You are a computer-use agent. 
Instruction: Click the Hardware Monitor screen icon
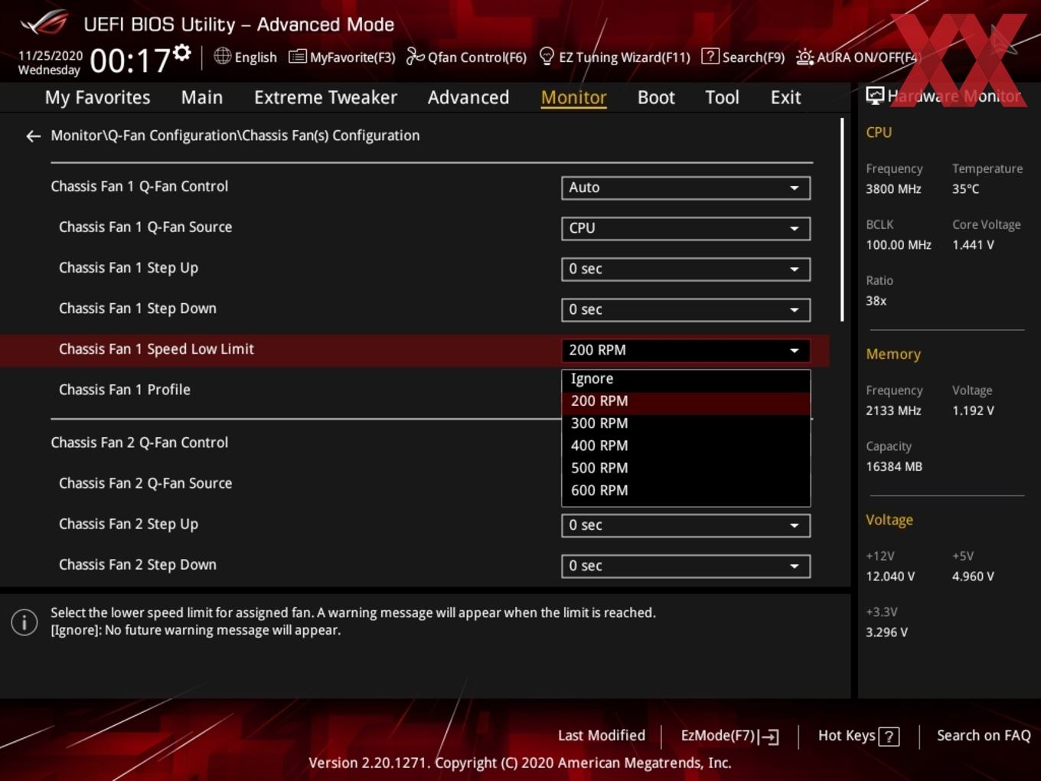click(875, 96)
